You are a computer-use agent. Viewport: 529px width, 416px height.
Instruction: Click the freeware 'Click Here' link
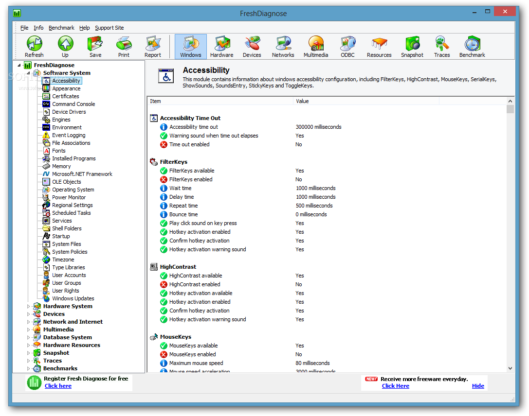[395, 386]
